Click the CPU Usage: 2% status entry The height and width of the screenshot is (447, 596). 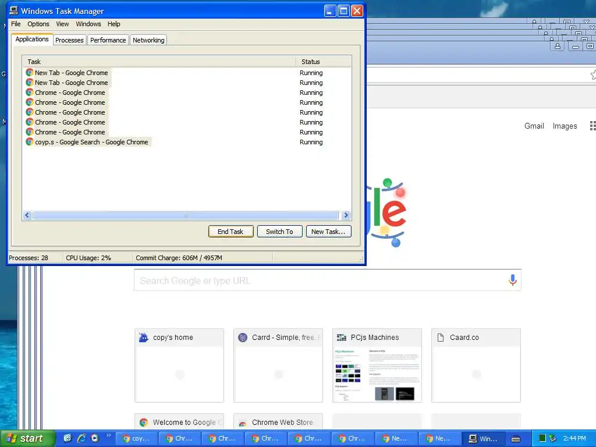click(88, 258)
